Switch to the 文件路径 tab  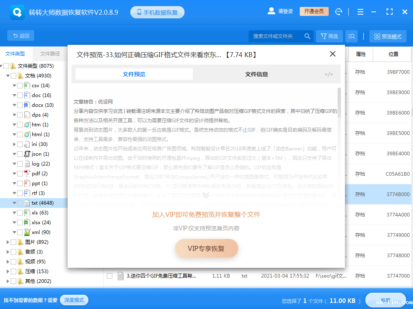pyautogui.click(x=50, y=53)
